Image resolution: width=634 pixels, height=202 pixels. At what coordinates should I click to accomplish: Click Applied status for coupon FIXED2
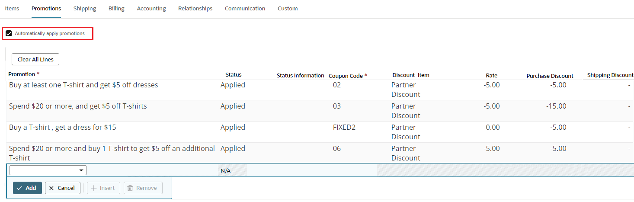coord(233,127)
